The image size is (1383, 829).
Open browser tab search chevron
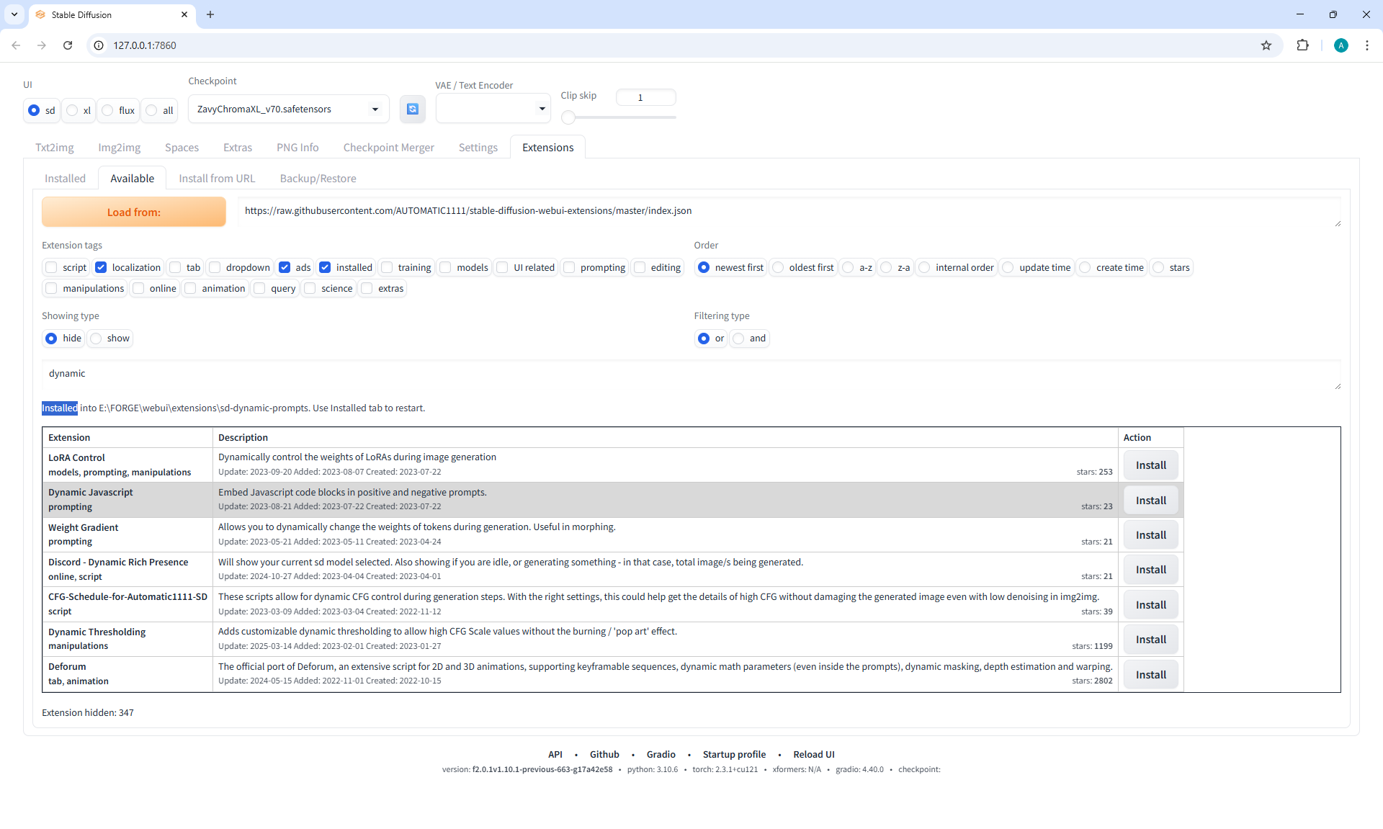(x=14, y=14)
